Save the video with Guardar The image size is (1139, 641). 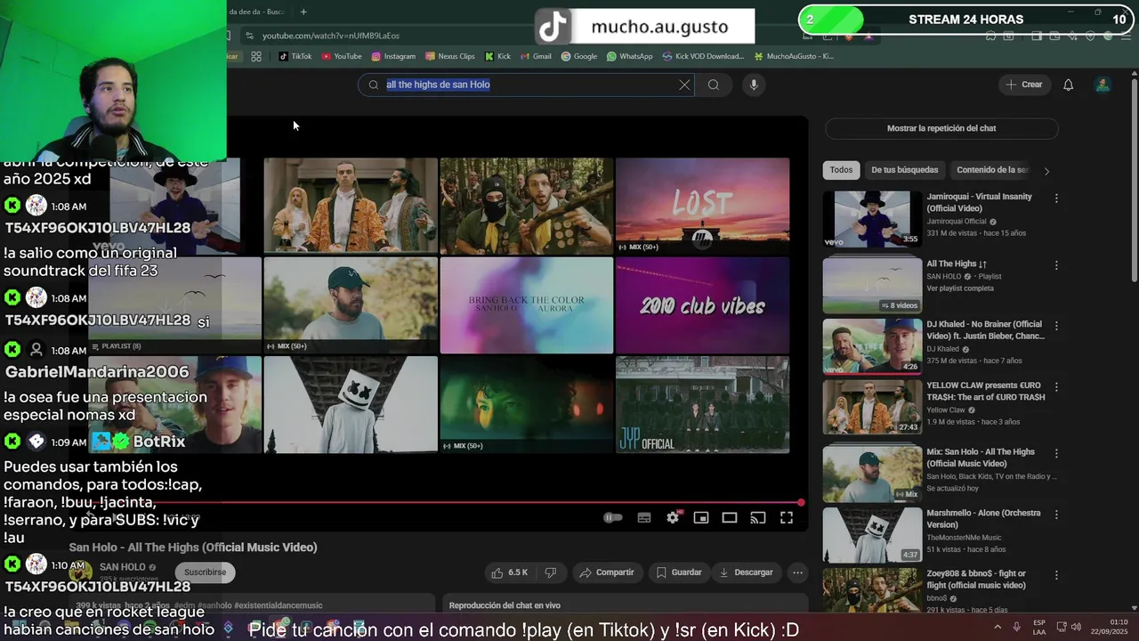point(679,572)
